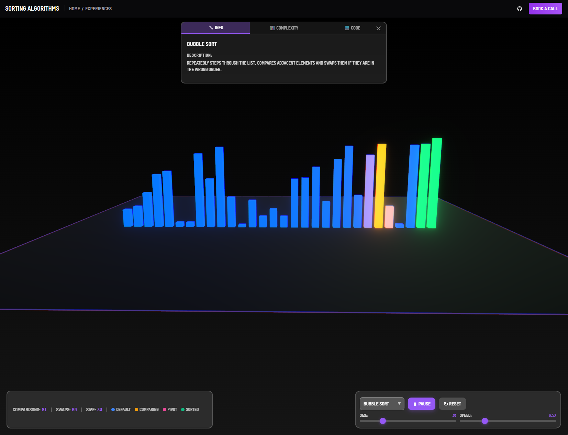
Task: Switch to the Code tab
Action: [353, 28]
